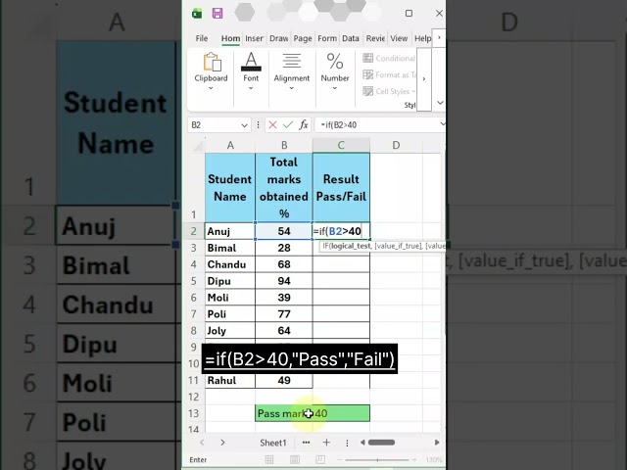Screen dimensions: 627x470
Task: Open the Review tab
Action: [375, 38]
